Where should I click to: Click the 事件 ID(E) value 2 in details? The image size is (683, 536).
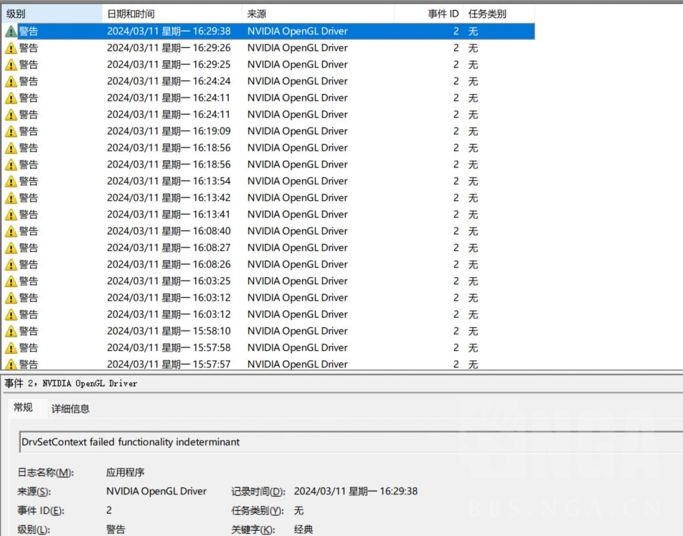click(109, 510)
